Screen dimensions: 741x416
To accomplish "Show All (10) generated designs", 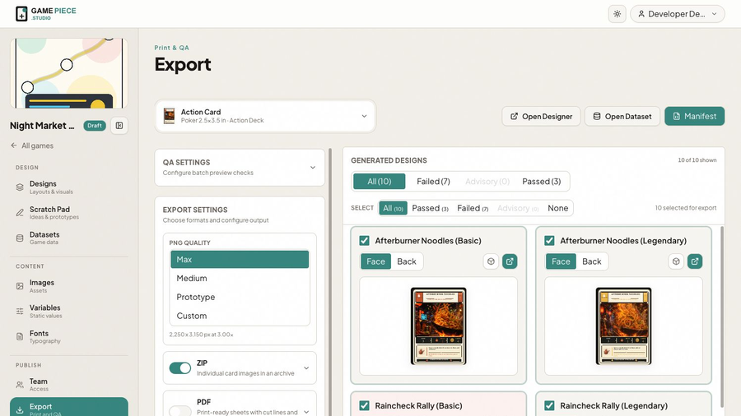I will [379, 182].
